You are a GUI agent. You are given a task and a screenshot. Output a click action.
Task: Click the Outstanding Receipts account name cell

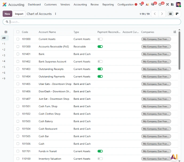51,69
